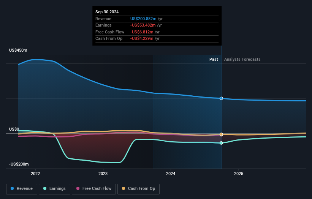Click the US$200.882m revenue value
Viewport: 312px width, 199px height.
tap(143, 19)
